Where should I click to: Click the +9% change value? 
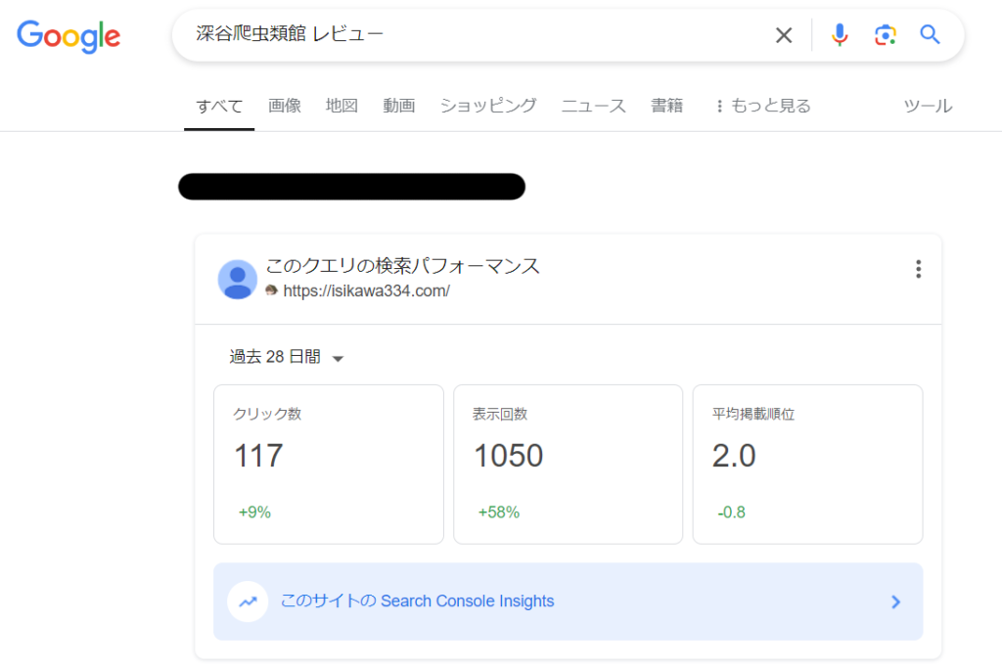(254, 512)
